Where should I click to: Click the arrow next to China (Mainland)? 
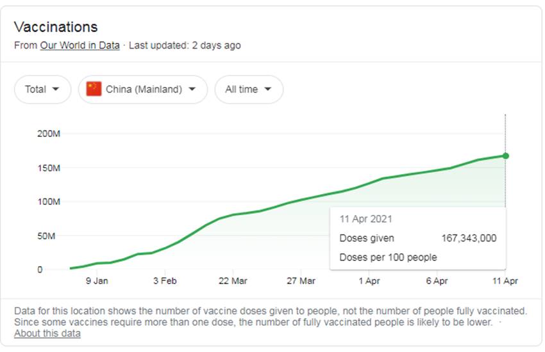[x=192, y=89]
